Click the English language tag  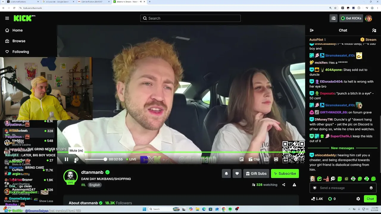(95, 185)
